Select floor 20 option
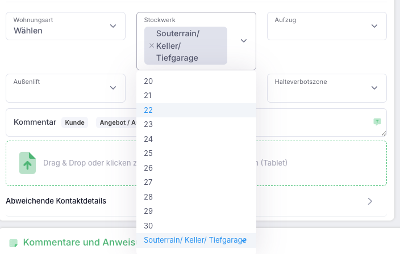The height and width of the screenshot is (254, 400). tap(196, 81)
